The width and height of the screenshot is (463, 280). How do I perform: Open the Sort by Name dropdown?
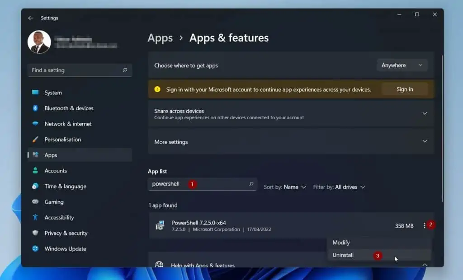coord(285,187)
